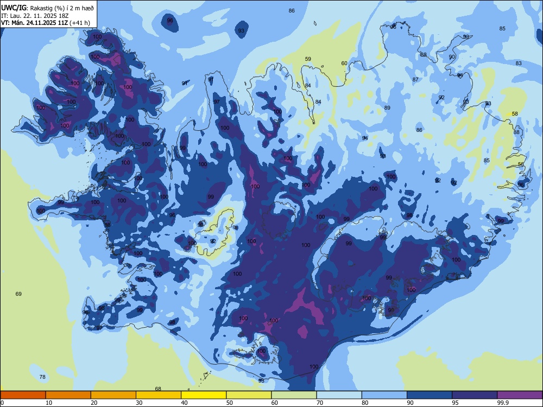Click the 'VT: Mán. 24.11.2025 11Z' valid time
Screen dimensions: 543x407
click(x=35, y=23)
